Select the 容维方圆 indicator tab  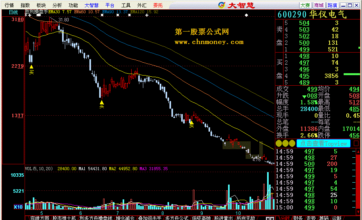40,218
